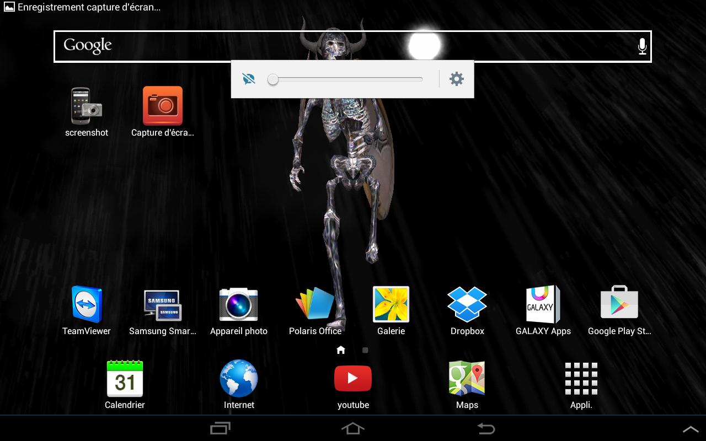Select the home page indicator
The width and height of the screenshot is (706, 441).
coord(341,349)
